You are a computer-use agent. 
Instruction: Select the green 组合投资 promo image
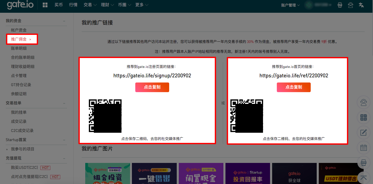tap(108, 173)
